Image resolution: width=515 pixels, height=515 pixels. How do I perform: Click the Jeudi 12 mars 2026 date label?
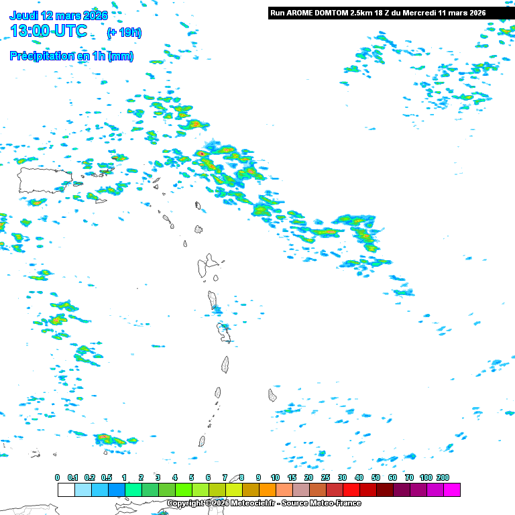pyautogui.click(x=58, y=15)
